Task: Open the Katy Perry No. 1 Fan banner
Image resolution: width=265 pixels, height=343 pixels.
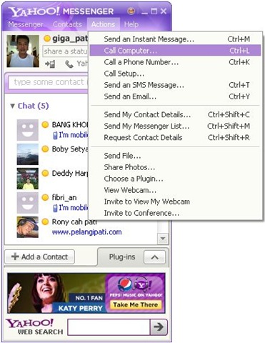Action: pos(56,293)
